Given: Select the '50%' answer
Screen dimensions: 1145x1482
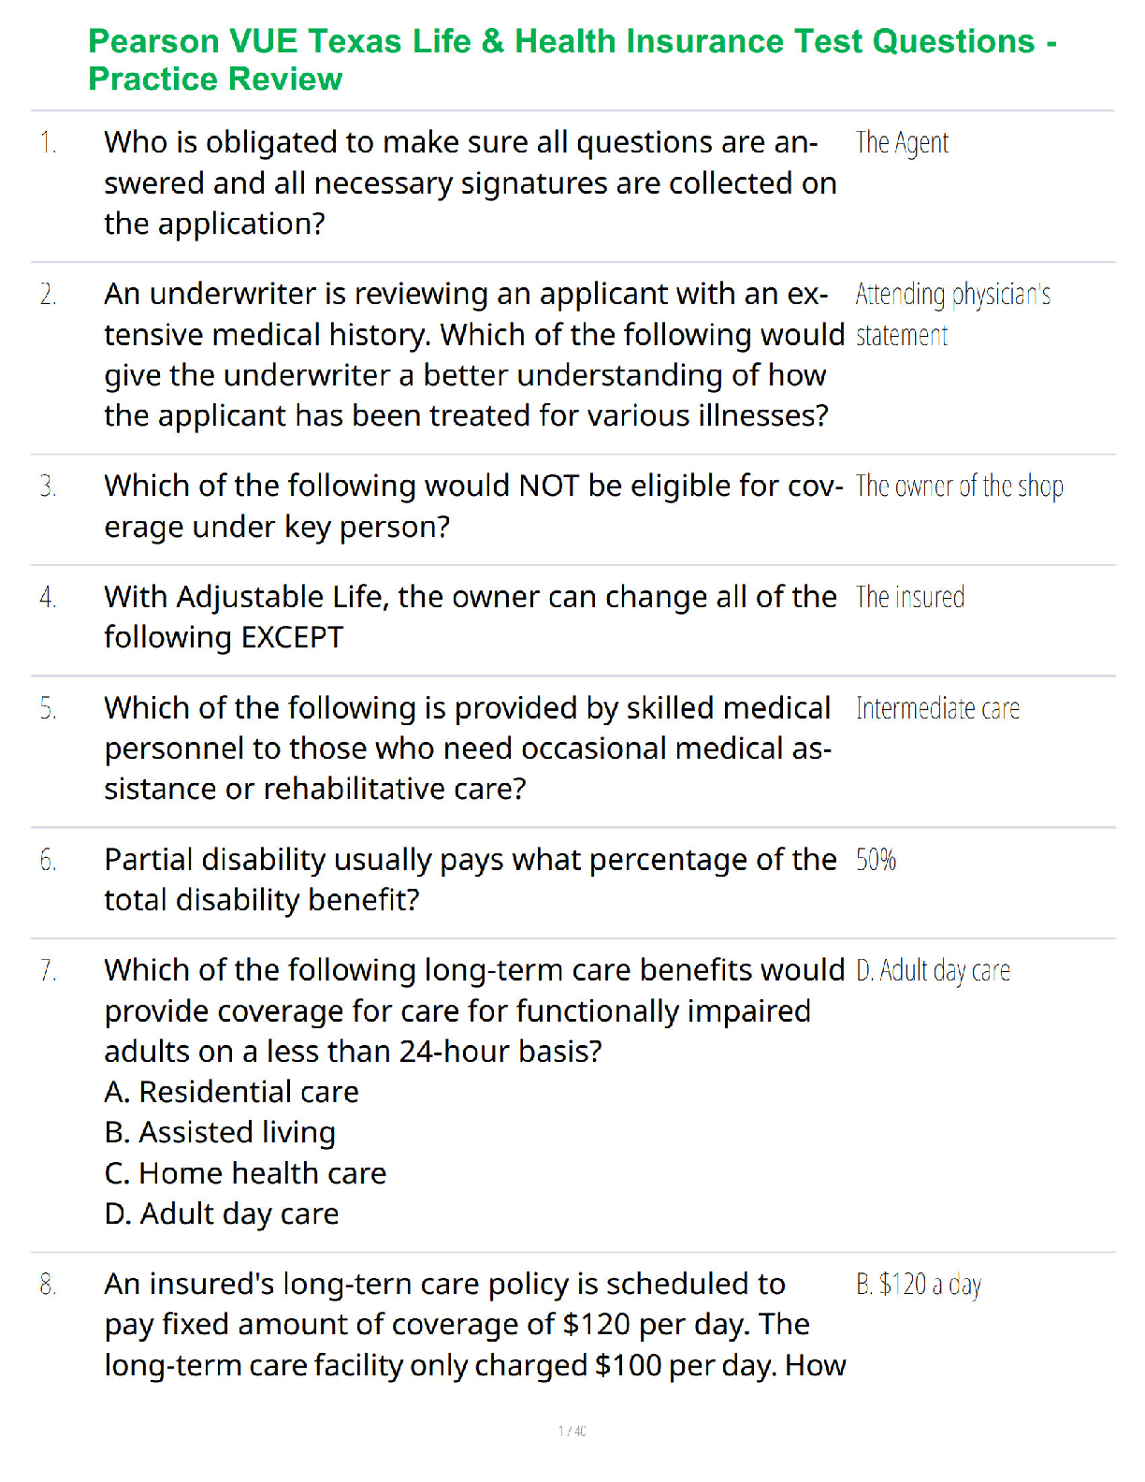Looking at the screenshot, I should (876, 860).
